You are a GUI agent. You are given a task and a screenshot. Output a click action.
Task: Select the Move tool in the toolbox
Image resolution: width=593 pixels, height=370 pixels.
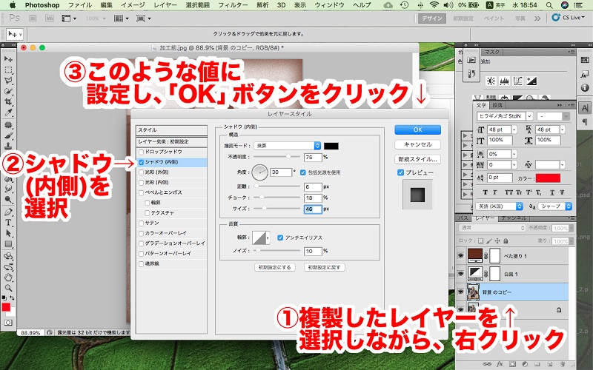(x=8, y=59)
